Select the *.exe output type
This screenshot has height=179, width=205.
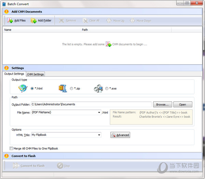[107, 88]
